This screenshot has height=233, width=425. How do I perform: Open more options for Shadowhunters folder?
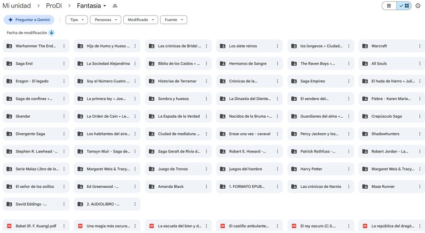(x=420, y=134)
